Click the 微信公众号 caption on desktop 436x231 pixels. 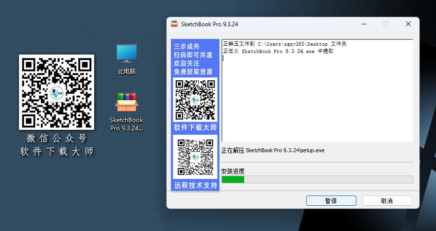tap(57, 138)
